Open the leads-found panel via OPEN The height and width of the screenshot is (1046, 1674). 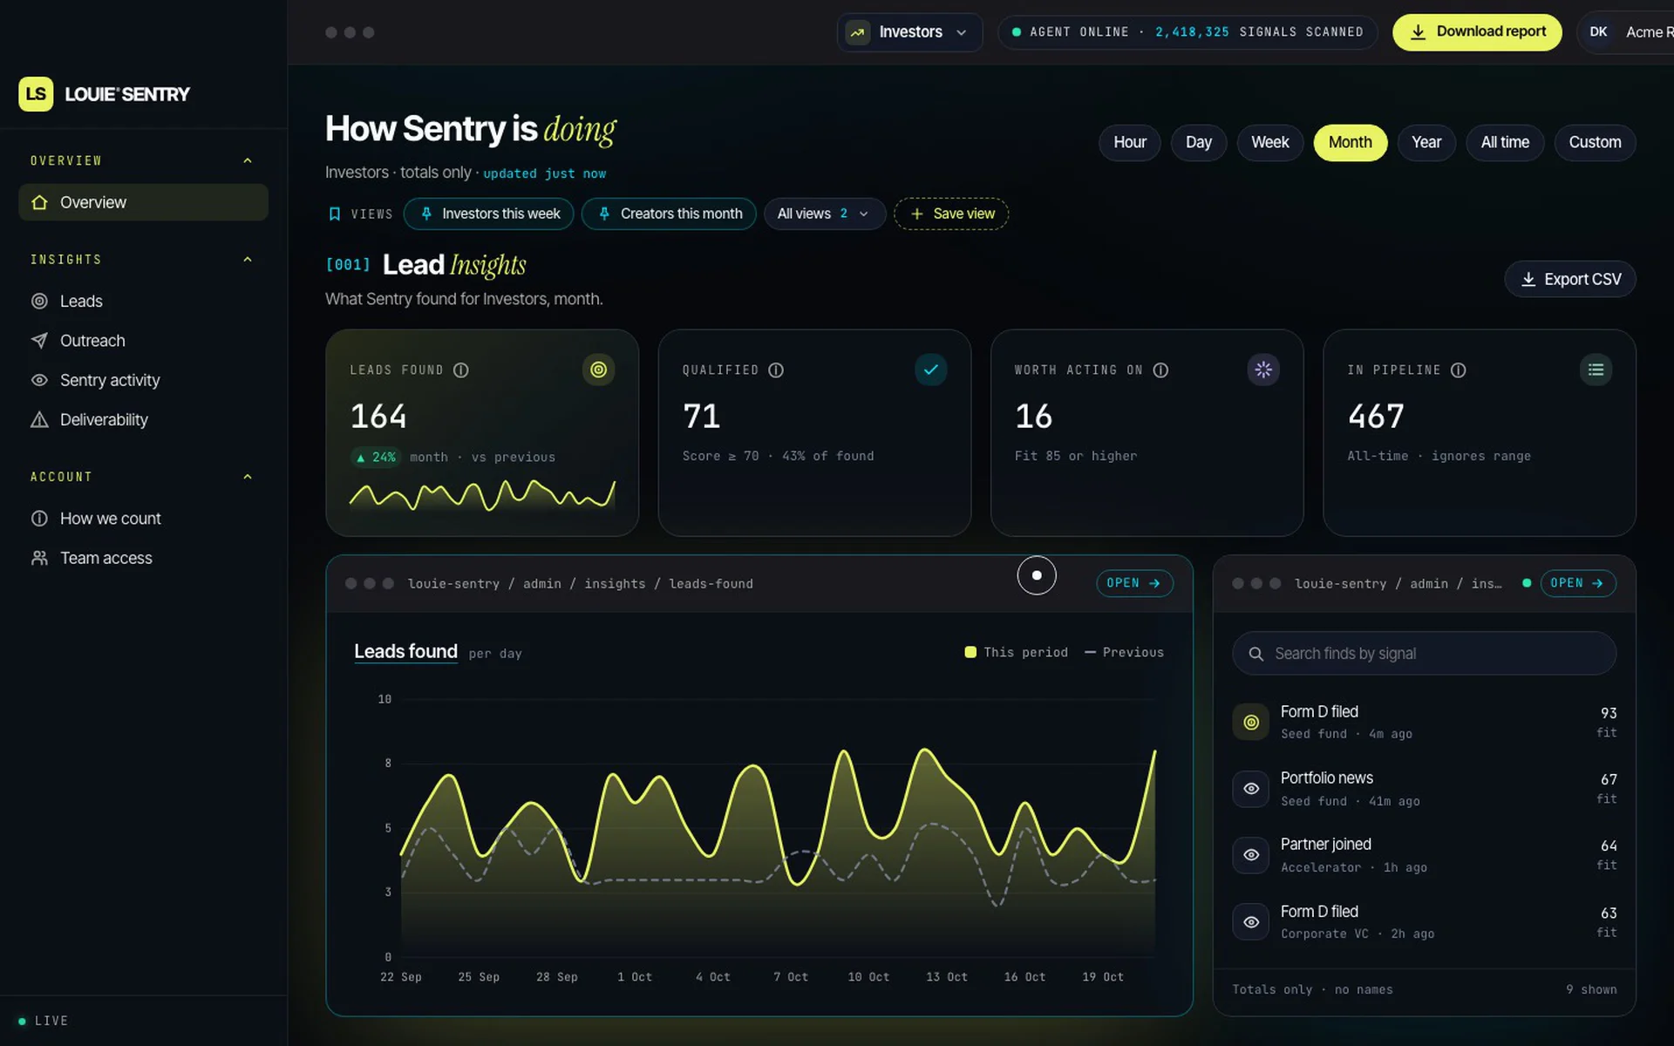pyautogui.click(x=1134, y=584)
